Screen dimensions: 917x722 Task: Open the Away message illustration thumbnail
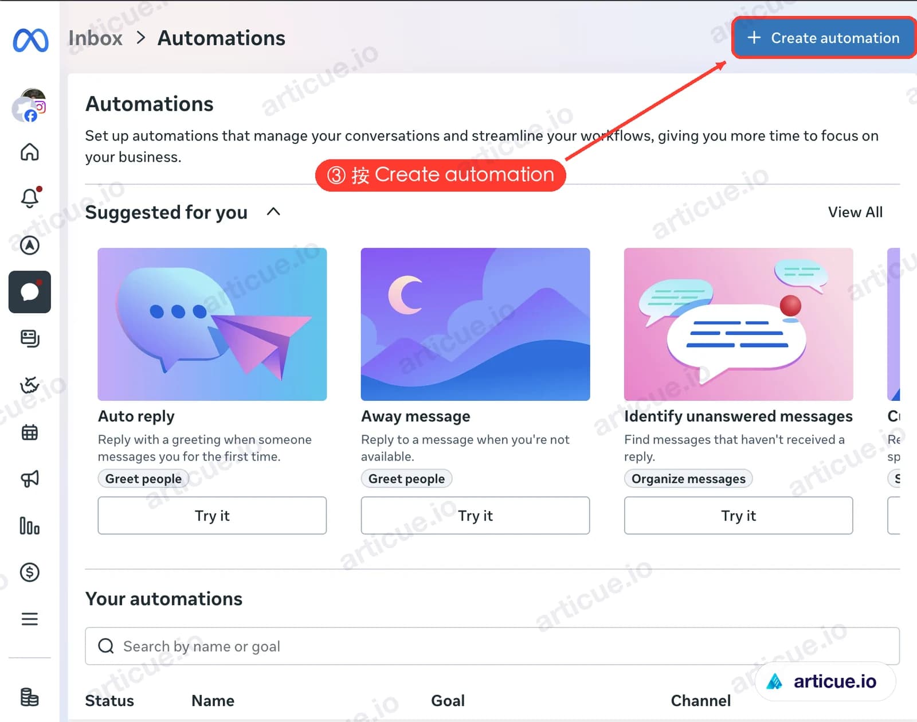475,324
